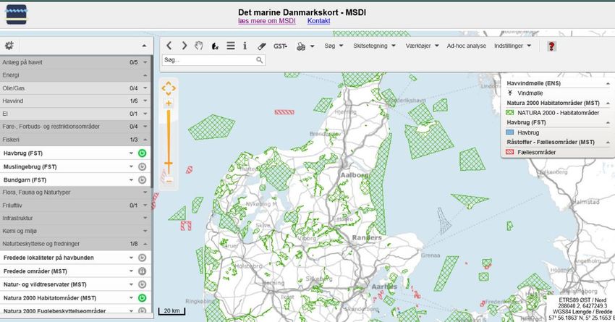615x322 pixels.
Task: Enable the Muslingebrug (FST) layer
Action: 143,166
